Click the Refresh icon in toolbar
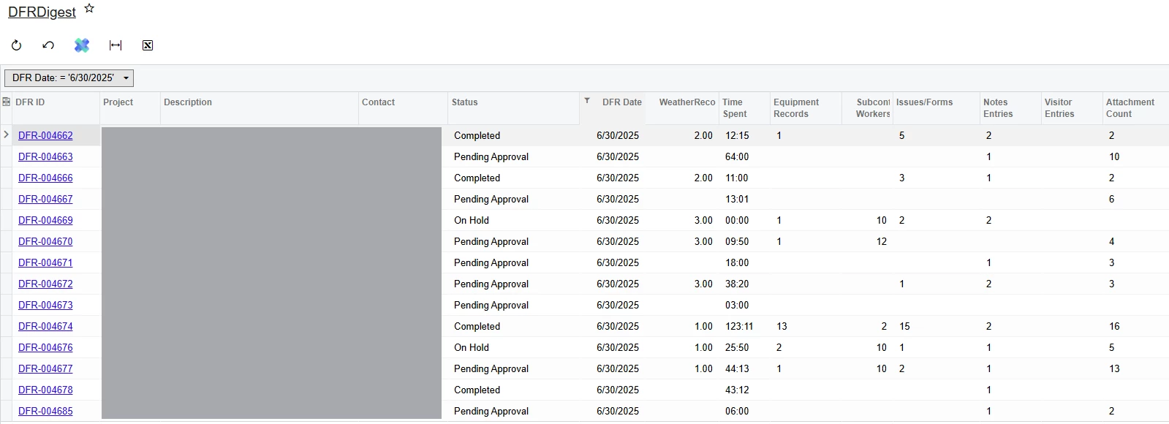The image size is (1169, 424). click(16, 45)
